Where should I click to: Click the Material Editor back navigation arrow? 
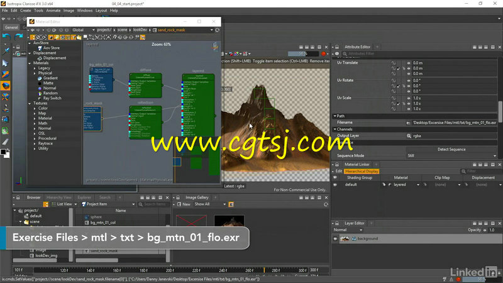click(33, 30)
